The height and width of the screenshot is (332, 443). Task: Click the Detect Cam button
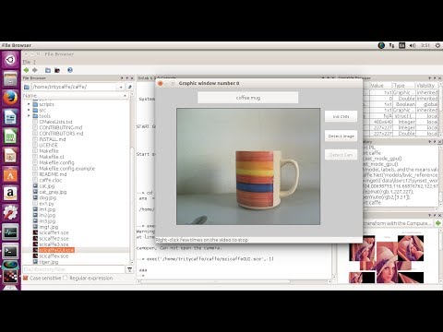click(341, 155)
